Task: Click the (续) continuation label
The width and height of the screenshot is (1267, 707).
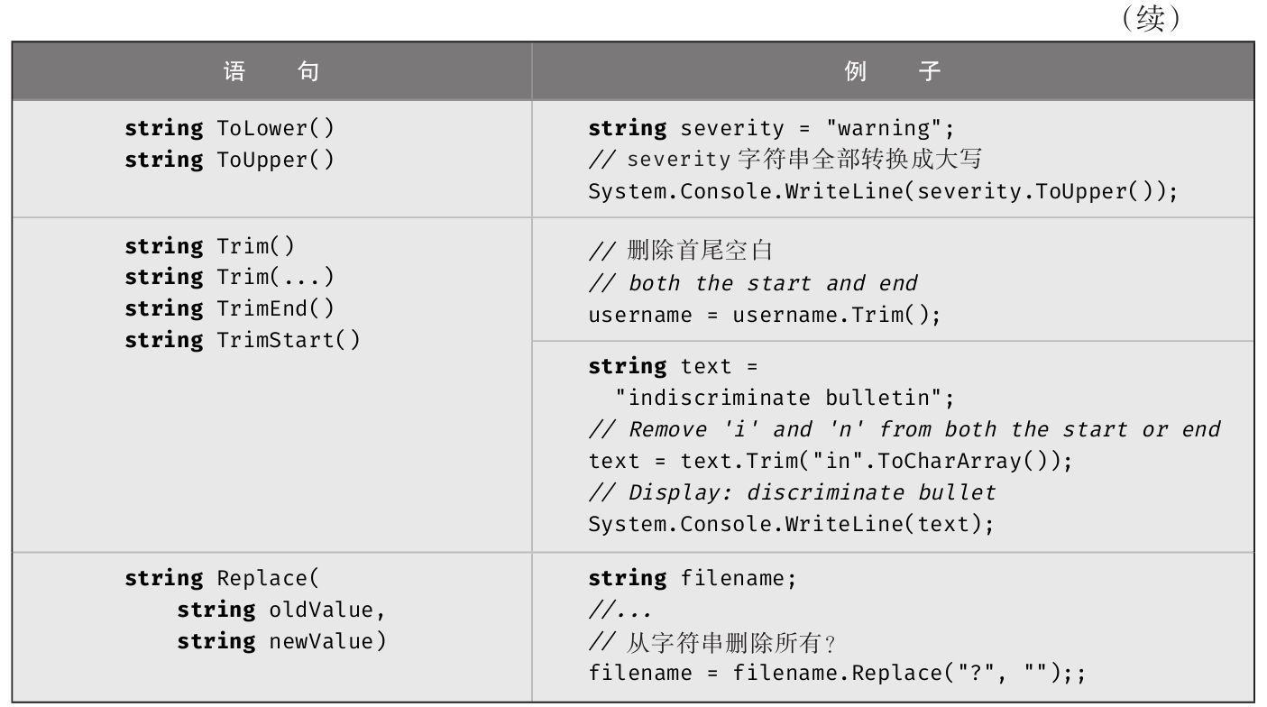Action: 1152,19
